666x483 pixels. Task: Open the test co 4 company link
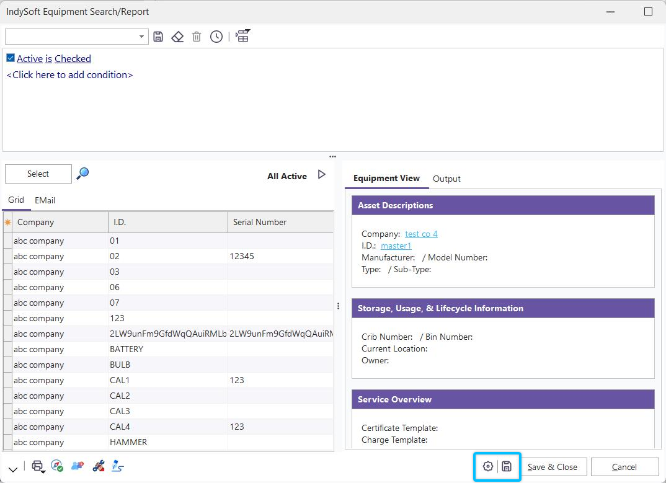pos(421,234)
